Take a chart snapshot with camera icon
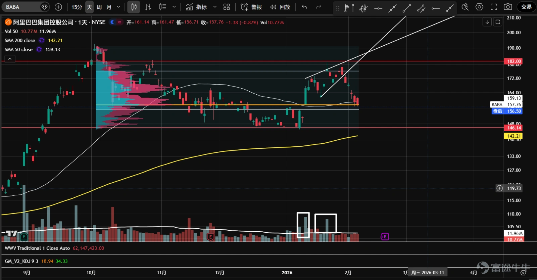This screenshot has height=280, width=537. (x=508, y=7)
